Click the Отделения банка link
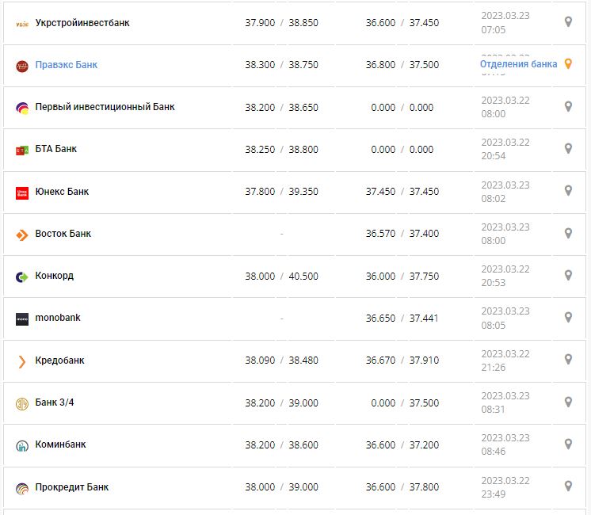Viewport: 591px width, 515px height. (x=518, y=64)
